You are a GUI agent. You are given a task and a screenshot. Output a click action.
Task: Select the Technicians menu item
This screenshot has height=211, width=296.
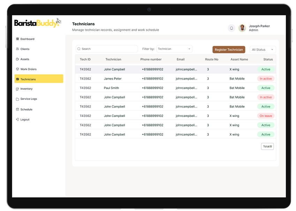tap(39, 79)
